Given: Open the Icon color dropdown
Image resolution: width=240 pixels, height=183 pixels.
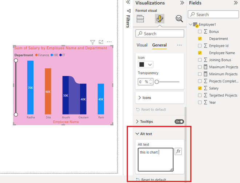Looking at the screenshot, I should [145, 65].
